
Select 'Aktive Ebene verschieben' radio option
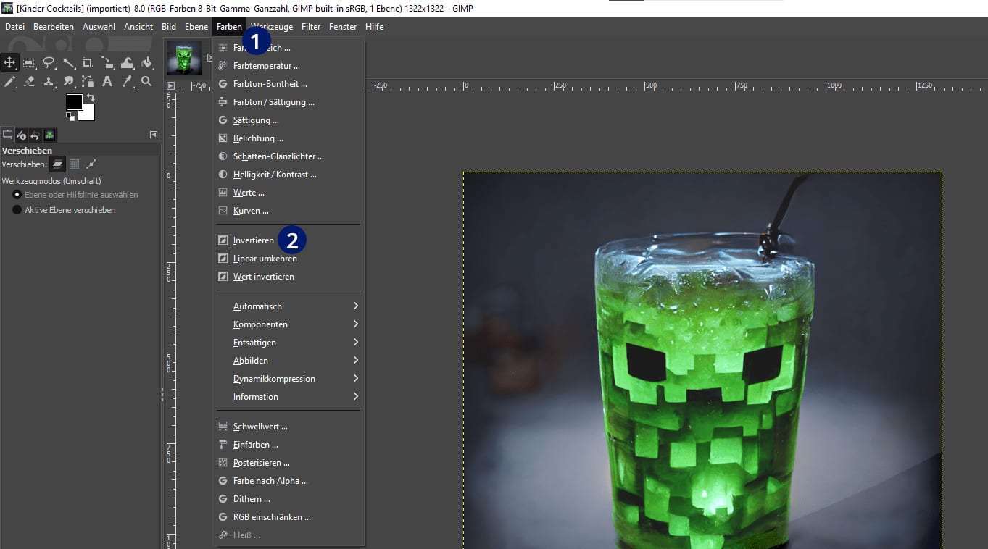(64, 210)
